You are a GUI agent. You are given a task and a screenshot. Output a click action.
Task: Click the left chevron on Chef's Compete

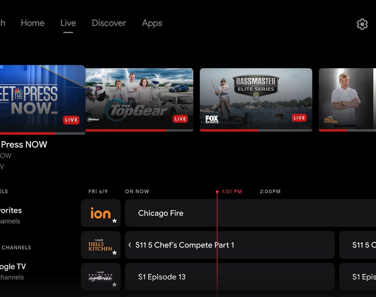(x=130, y=245)
